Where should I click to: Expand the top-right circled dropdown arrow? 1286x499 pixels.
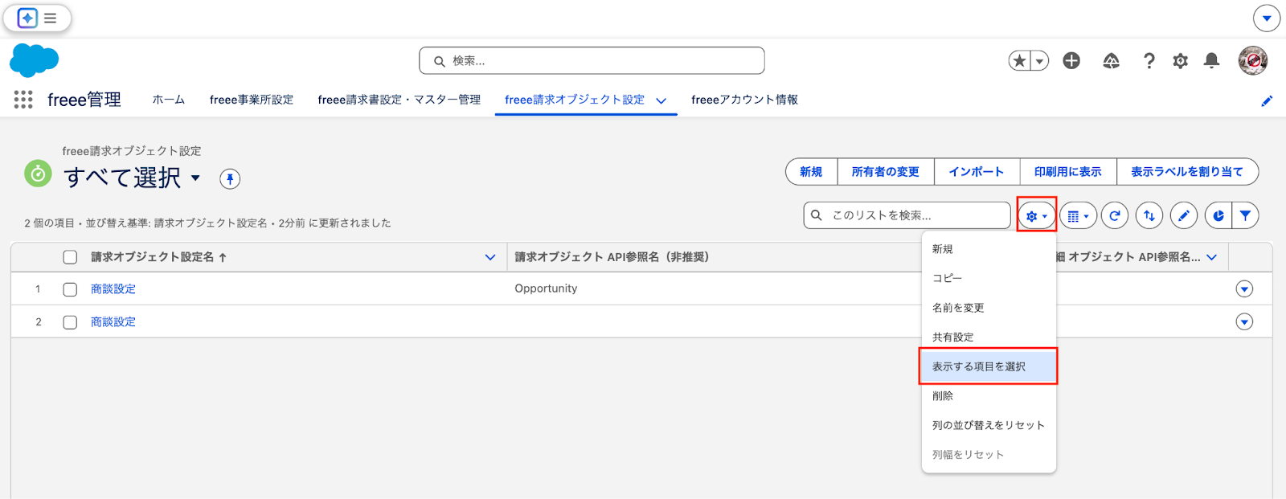tap(1267, 18)
